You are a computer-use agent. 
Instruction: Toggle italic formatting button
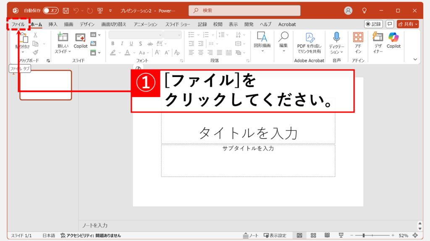tap(122, 44)
